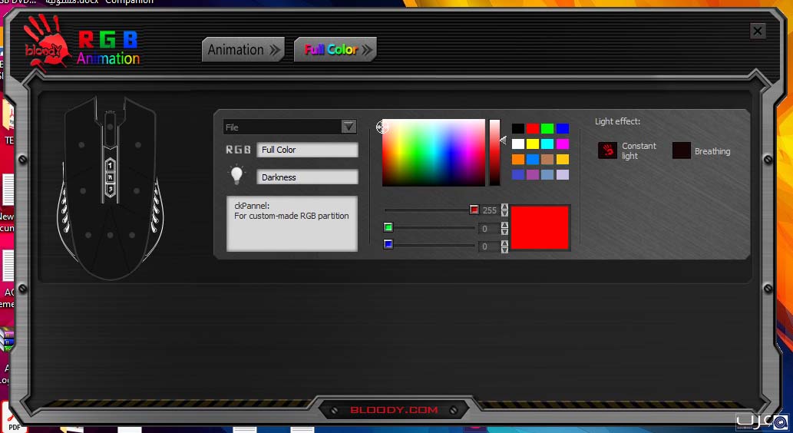Select the Constant light effect icon
The width and height of the screenshot is (793, 433).
tap(607, 150)
